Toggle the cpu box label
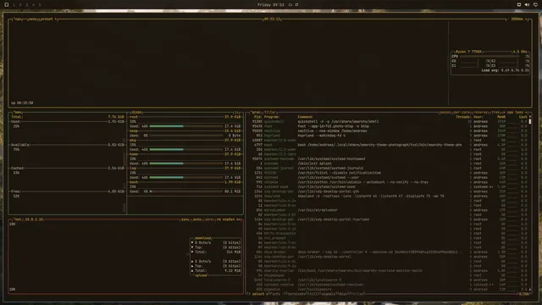This screenshot has width=542, height=305. (x=17, y=19)
